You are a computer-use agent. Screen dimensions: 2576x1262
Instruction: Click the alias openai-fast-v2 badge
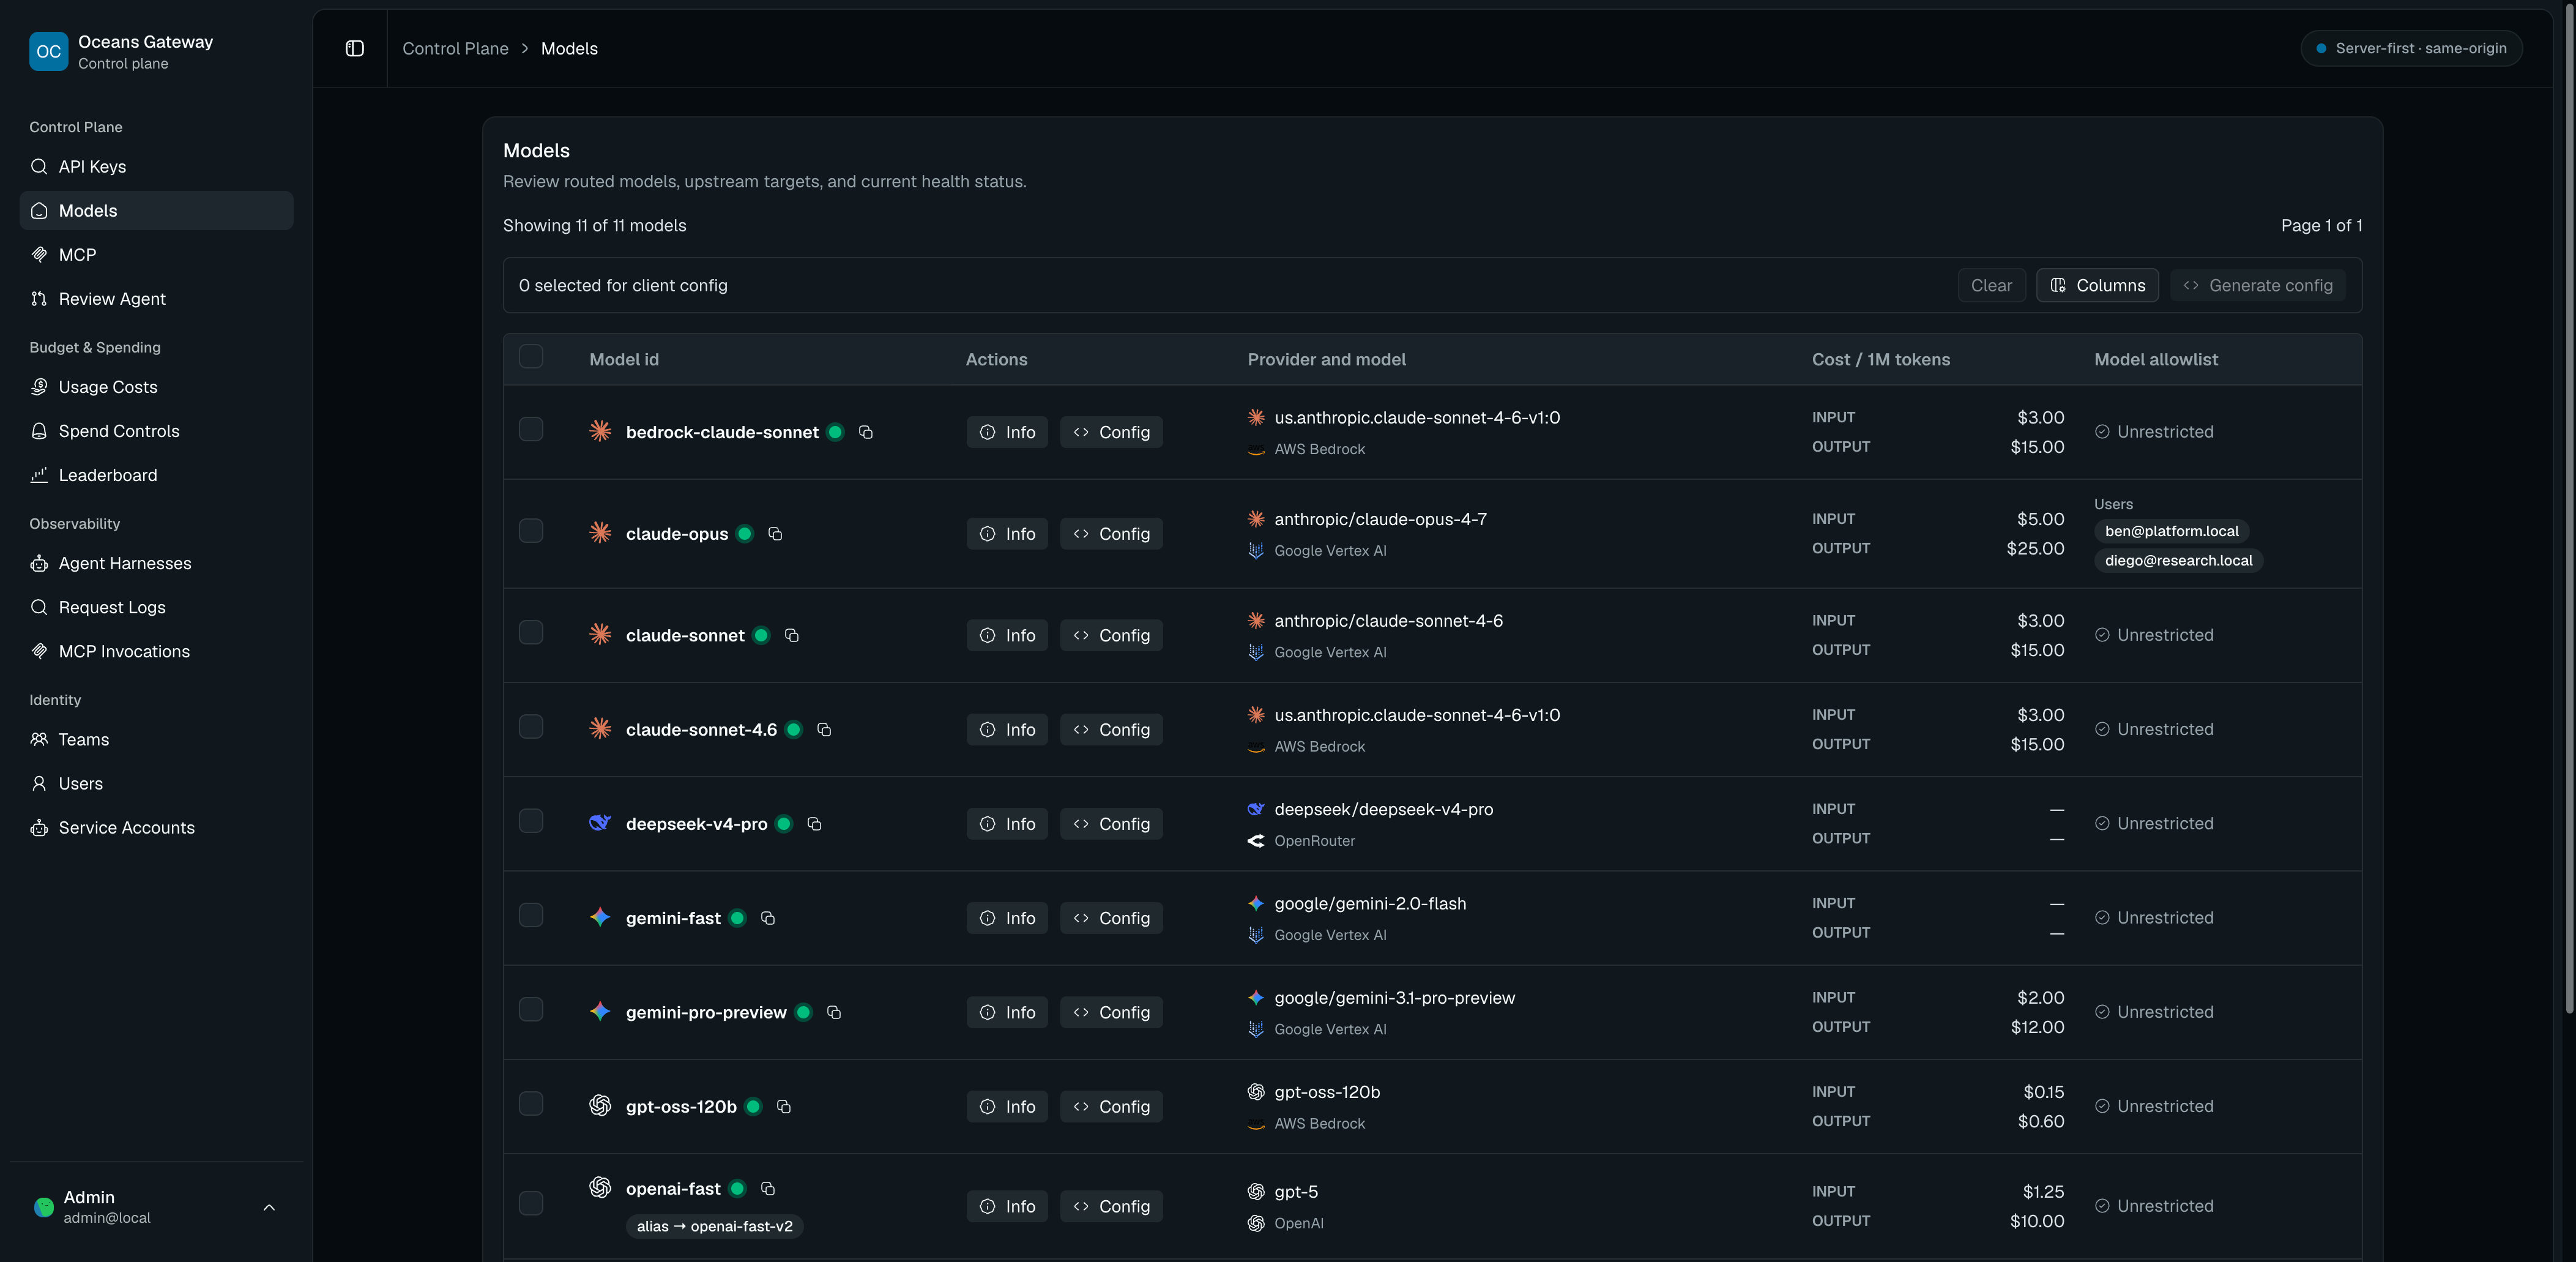coord(714,1226)
